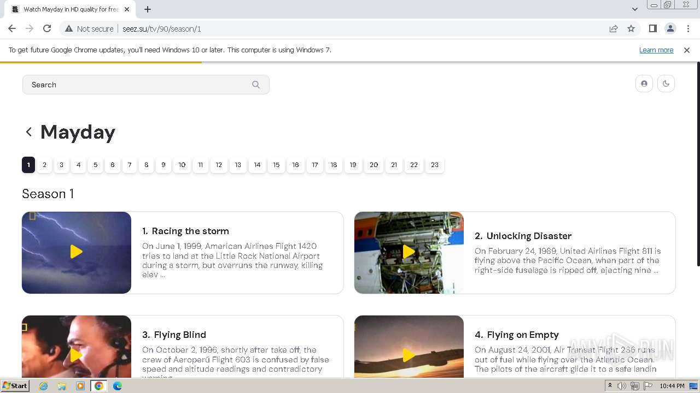Click the volume icon in system tray
Screen dimensions: 700x393
(622, 386)
